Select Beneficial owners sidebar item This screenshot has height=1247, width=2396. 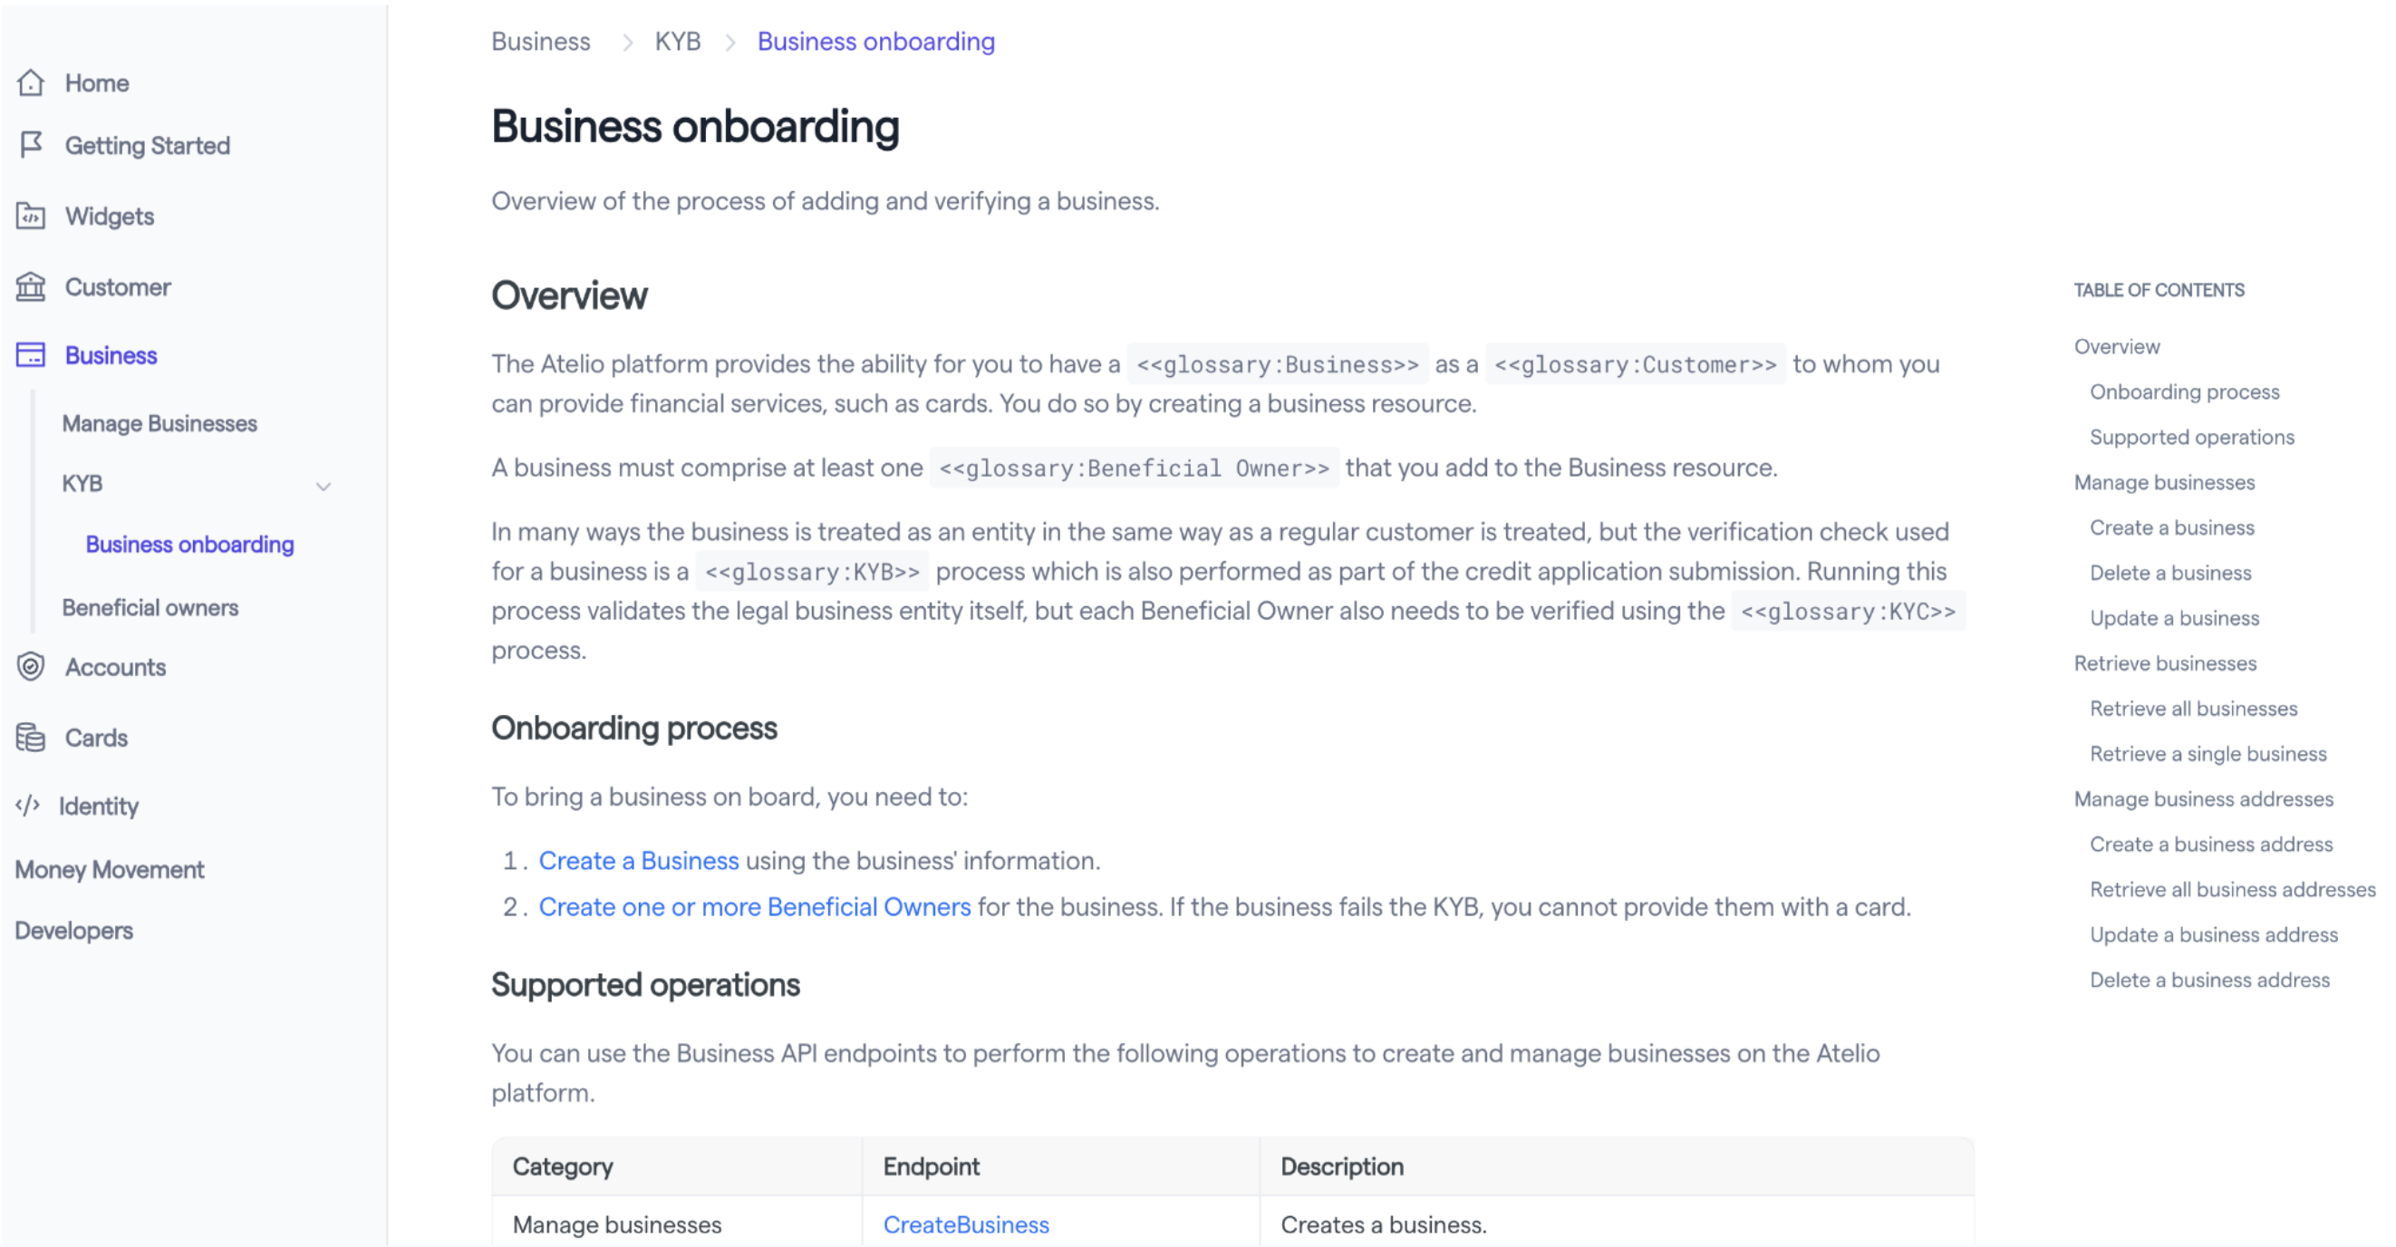tap(150, 607)
